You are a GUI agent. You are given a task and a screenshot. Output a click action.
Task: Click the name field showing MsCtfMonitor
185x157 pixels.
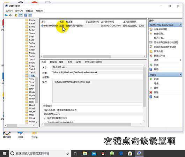pos(97,67)
